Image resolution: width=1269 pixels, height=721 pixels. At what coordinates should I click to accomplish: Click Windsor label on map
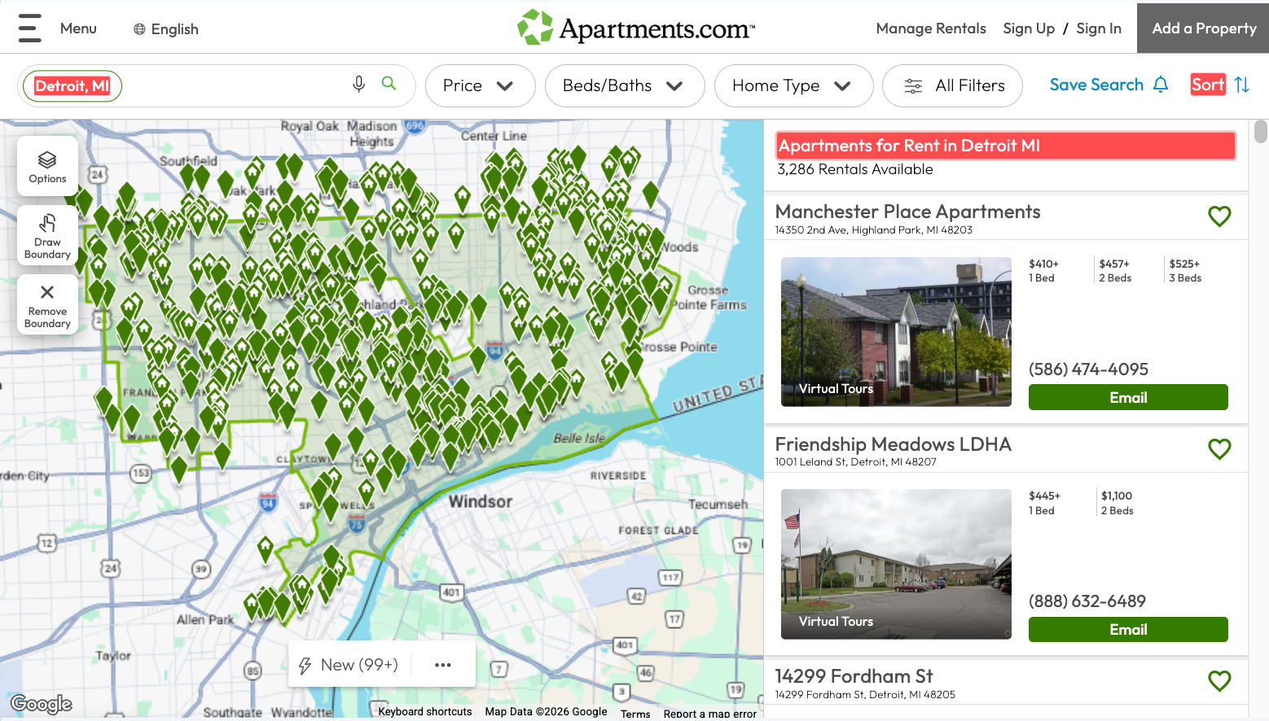pos(481,501)
